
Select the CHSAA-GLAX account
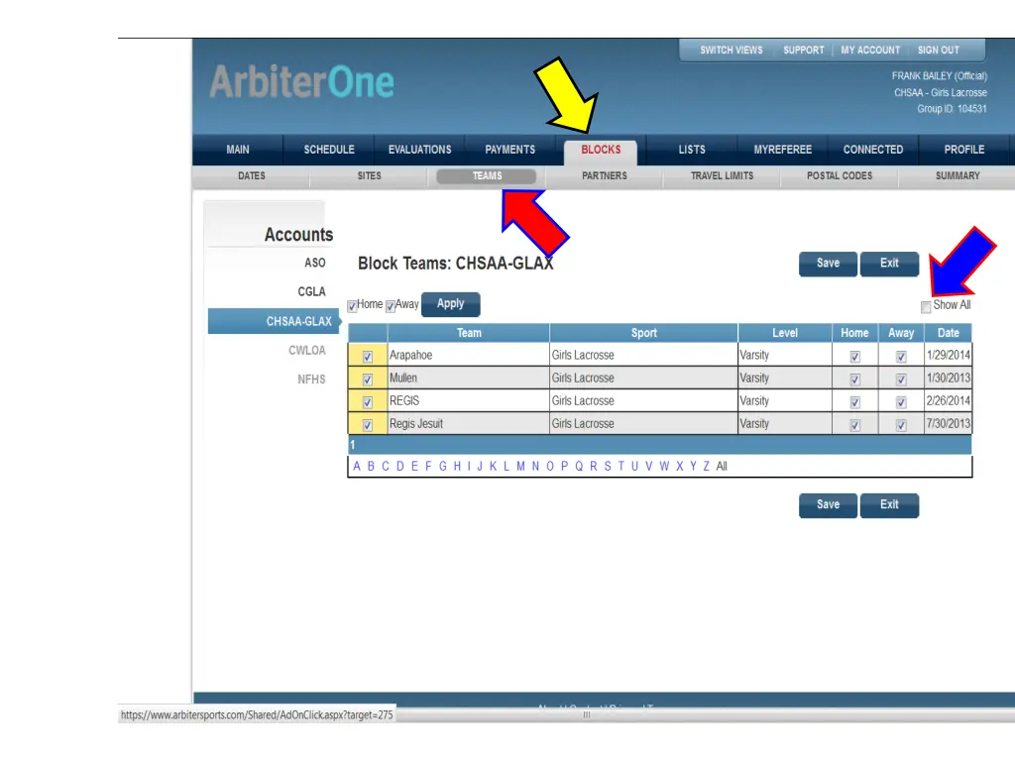coord(274,321)
